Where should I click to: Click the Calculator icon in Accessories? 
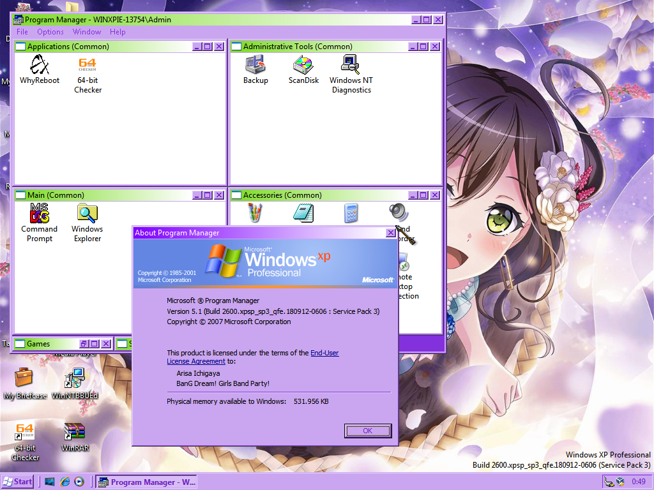tap(351, 213)
